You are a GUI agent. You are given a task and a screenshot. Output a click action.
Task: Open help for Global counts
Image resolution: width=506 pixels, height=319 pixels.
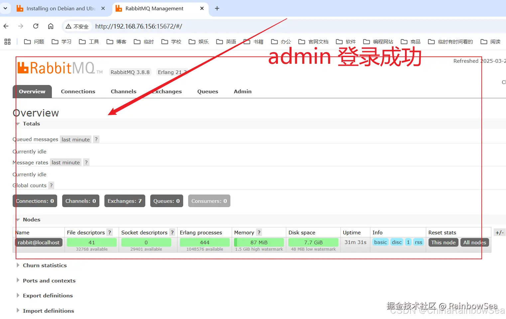[51, 185]
